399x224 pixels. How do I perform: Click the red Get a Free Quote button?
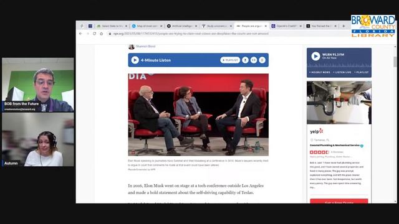339,201
